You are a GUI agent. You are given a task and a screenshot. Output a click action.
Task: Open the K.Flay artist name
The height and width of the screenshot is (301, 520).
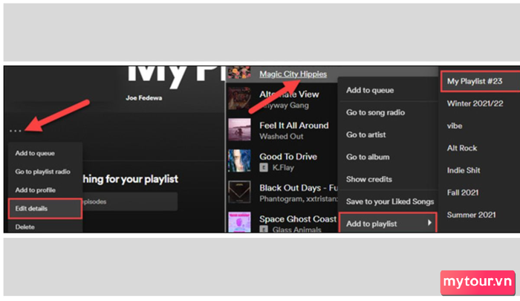(283, 167)
